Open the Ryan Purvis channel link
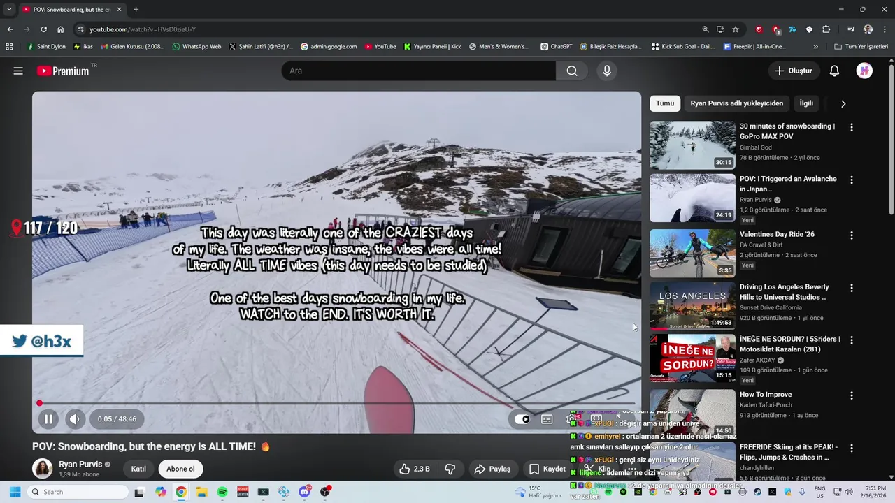The width and height of the screenshot is (895, 503). click(x=80, y=465)
